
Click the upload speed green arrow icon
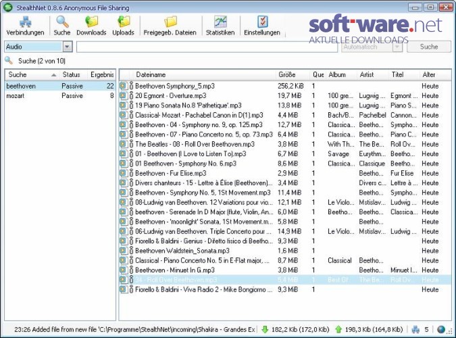(x=338, y=330)
